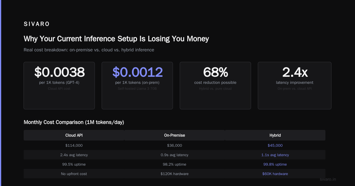Image resolution: width=355 pixels, height=186 pixels.
Task: Click the $114,000 Cloud API cost cell
Action: tap(74, 145)
